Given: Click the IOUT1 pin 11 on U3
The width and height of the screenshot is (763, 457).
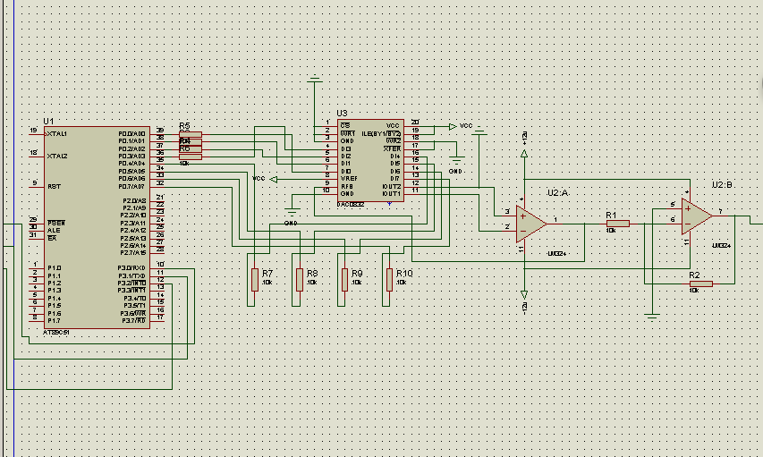Looking at the screenshot, I should coord(411,194).
